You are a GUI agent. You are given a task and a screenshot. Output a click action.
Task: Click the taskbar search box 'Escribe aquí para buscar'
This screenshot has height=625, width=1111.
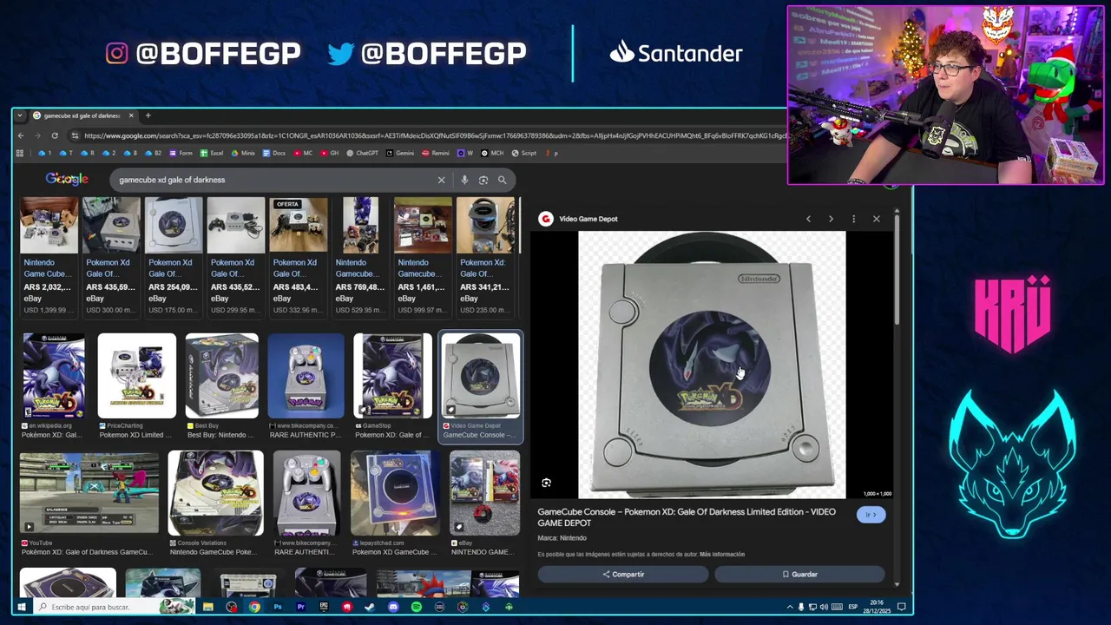[113, 607]
